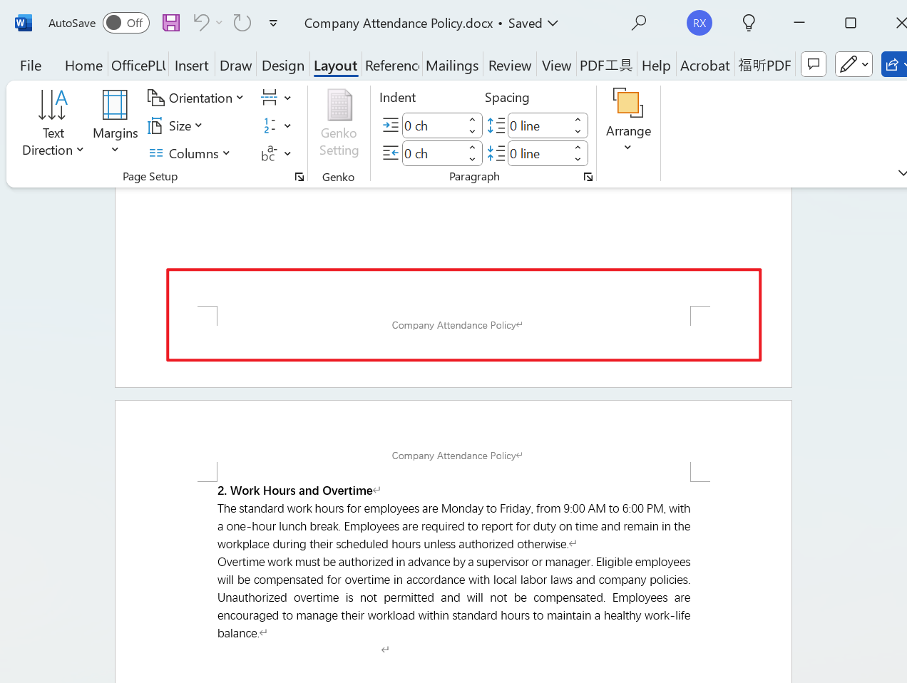Open the Page Setup dialog launcher
Screen dimensions: 907x683
(x=299, y=176)
